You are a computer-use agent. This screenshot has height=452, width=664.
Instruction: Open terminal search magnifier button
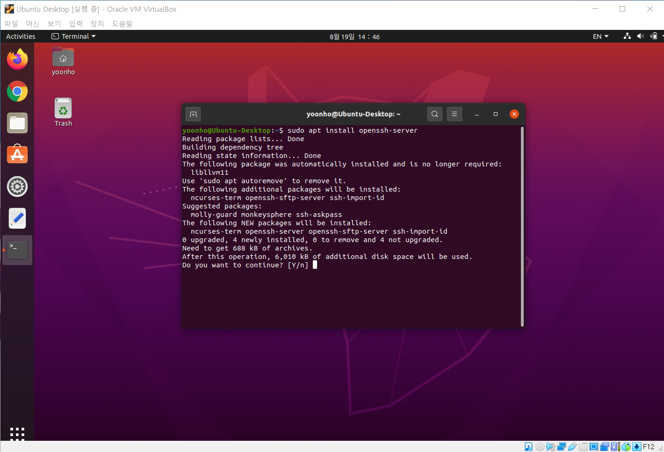435,114
